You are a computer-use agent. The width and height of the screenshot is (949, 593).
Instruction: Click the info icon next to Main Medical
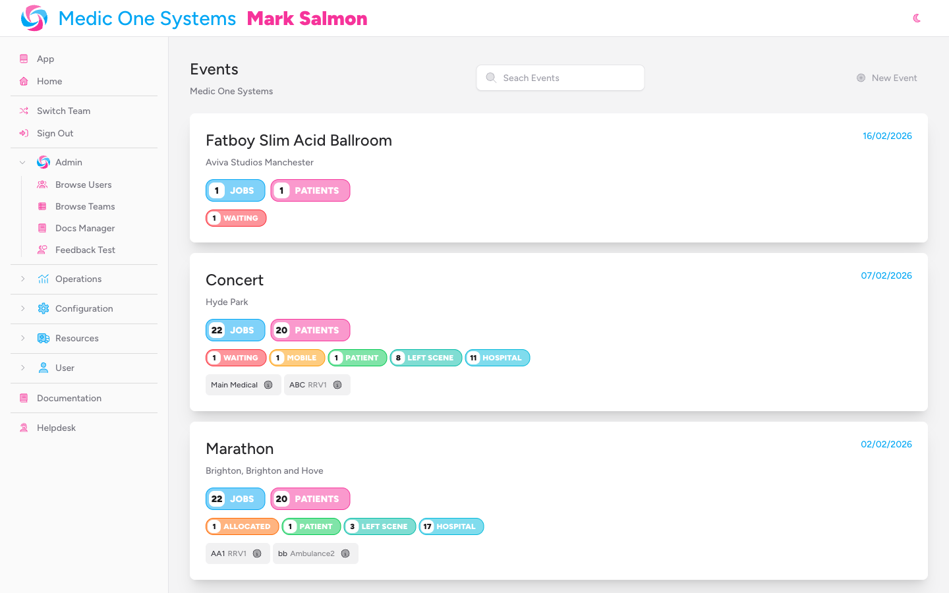pos(268,384)
